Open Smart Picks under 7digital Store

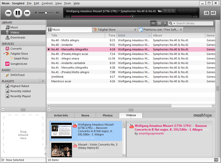click(21, 58)
